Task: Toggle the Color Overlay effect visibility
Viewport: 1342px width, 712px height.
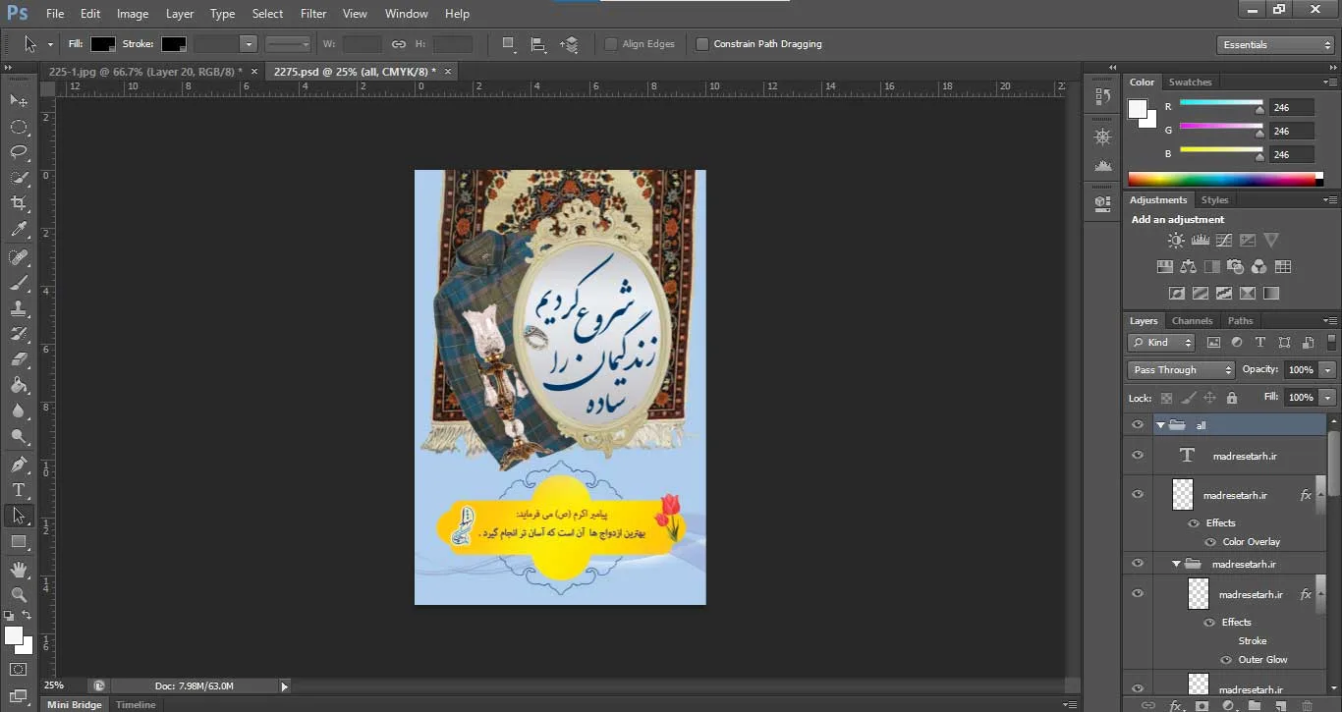Action: [1210, 542]
